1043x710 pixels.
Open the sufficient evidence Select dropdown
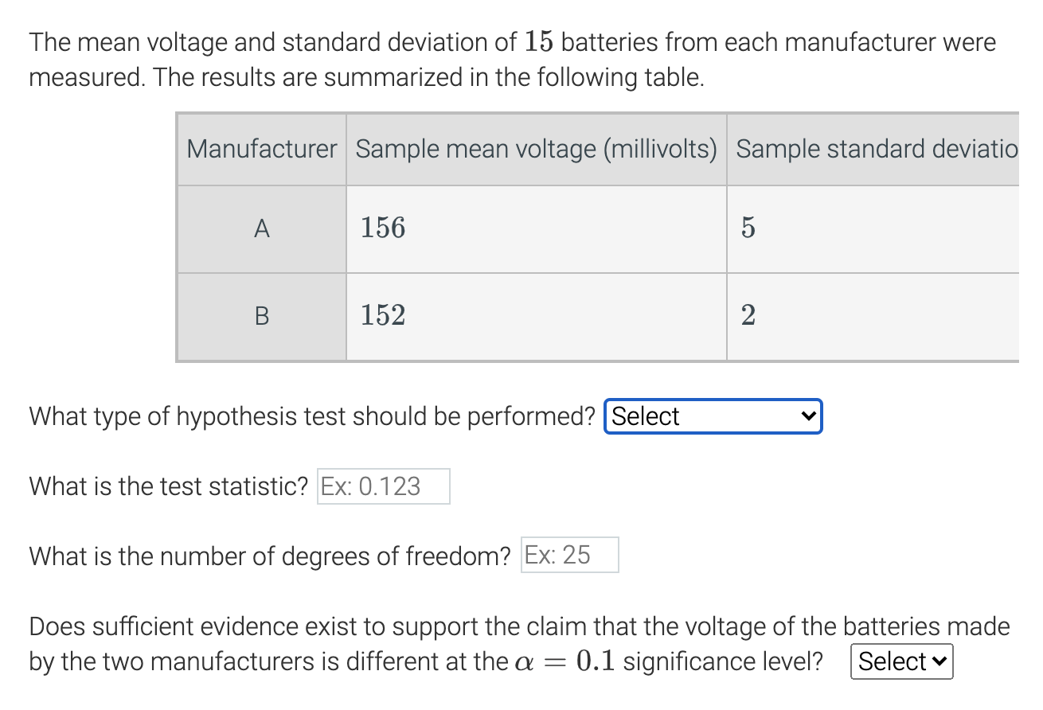[x=902, y=661]
